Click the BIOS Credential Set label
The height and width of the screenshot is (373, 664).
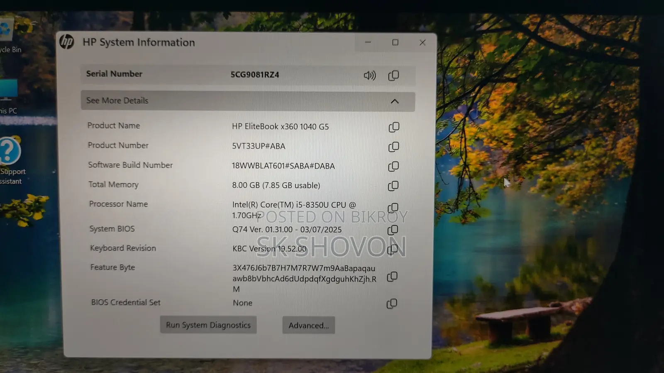point(126,303)
